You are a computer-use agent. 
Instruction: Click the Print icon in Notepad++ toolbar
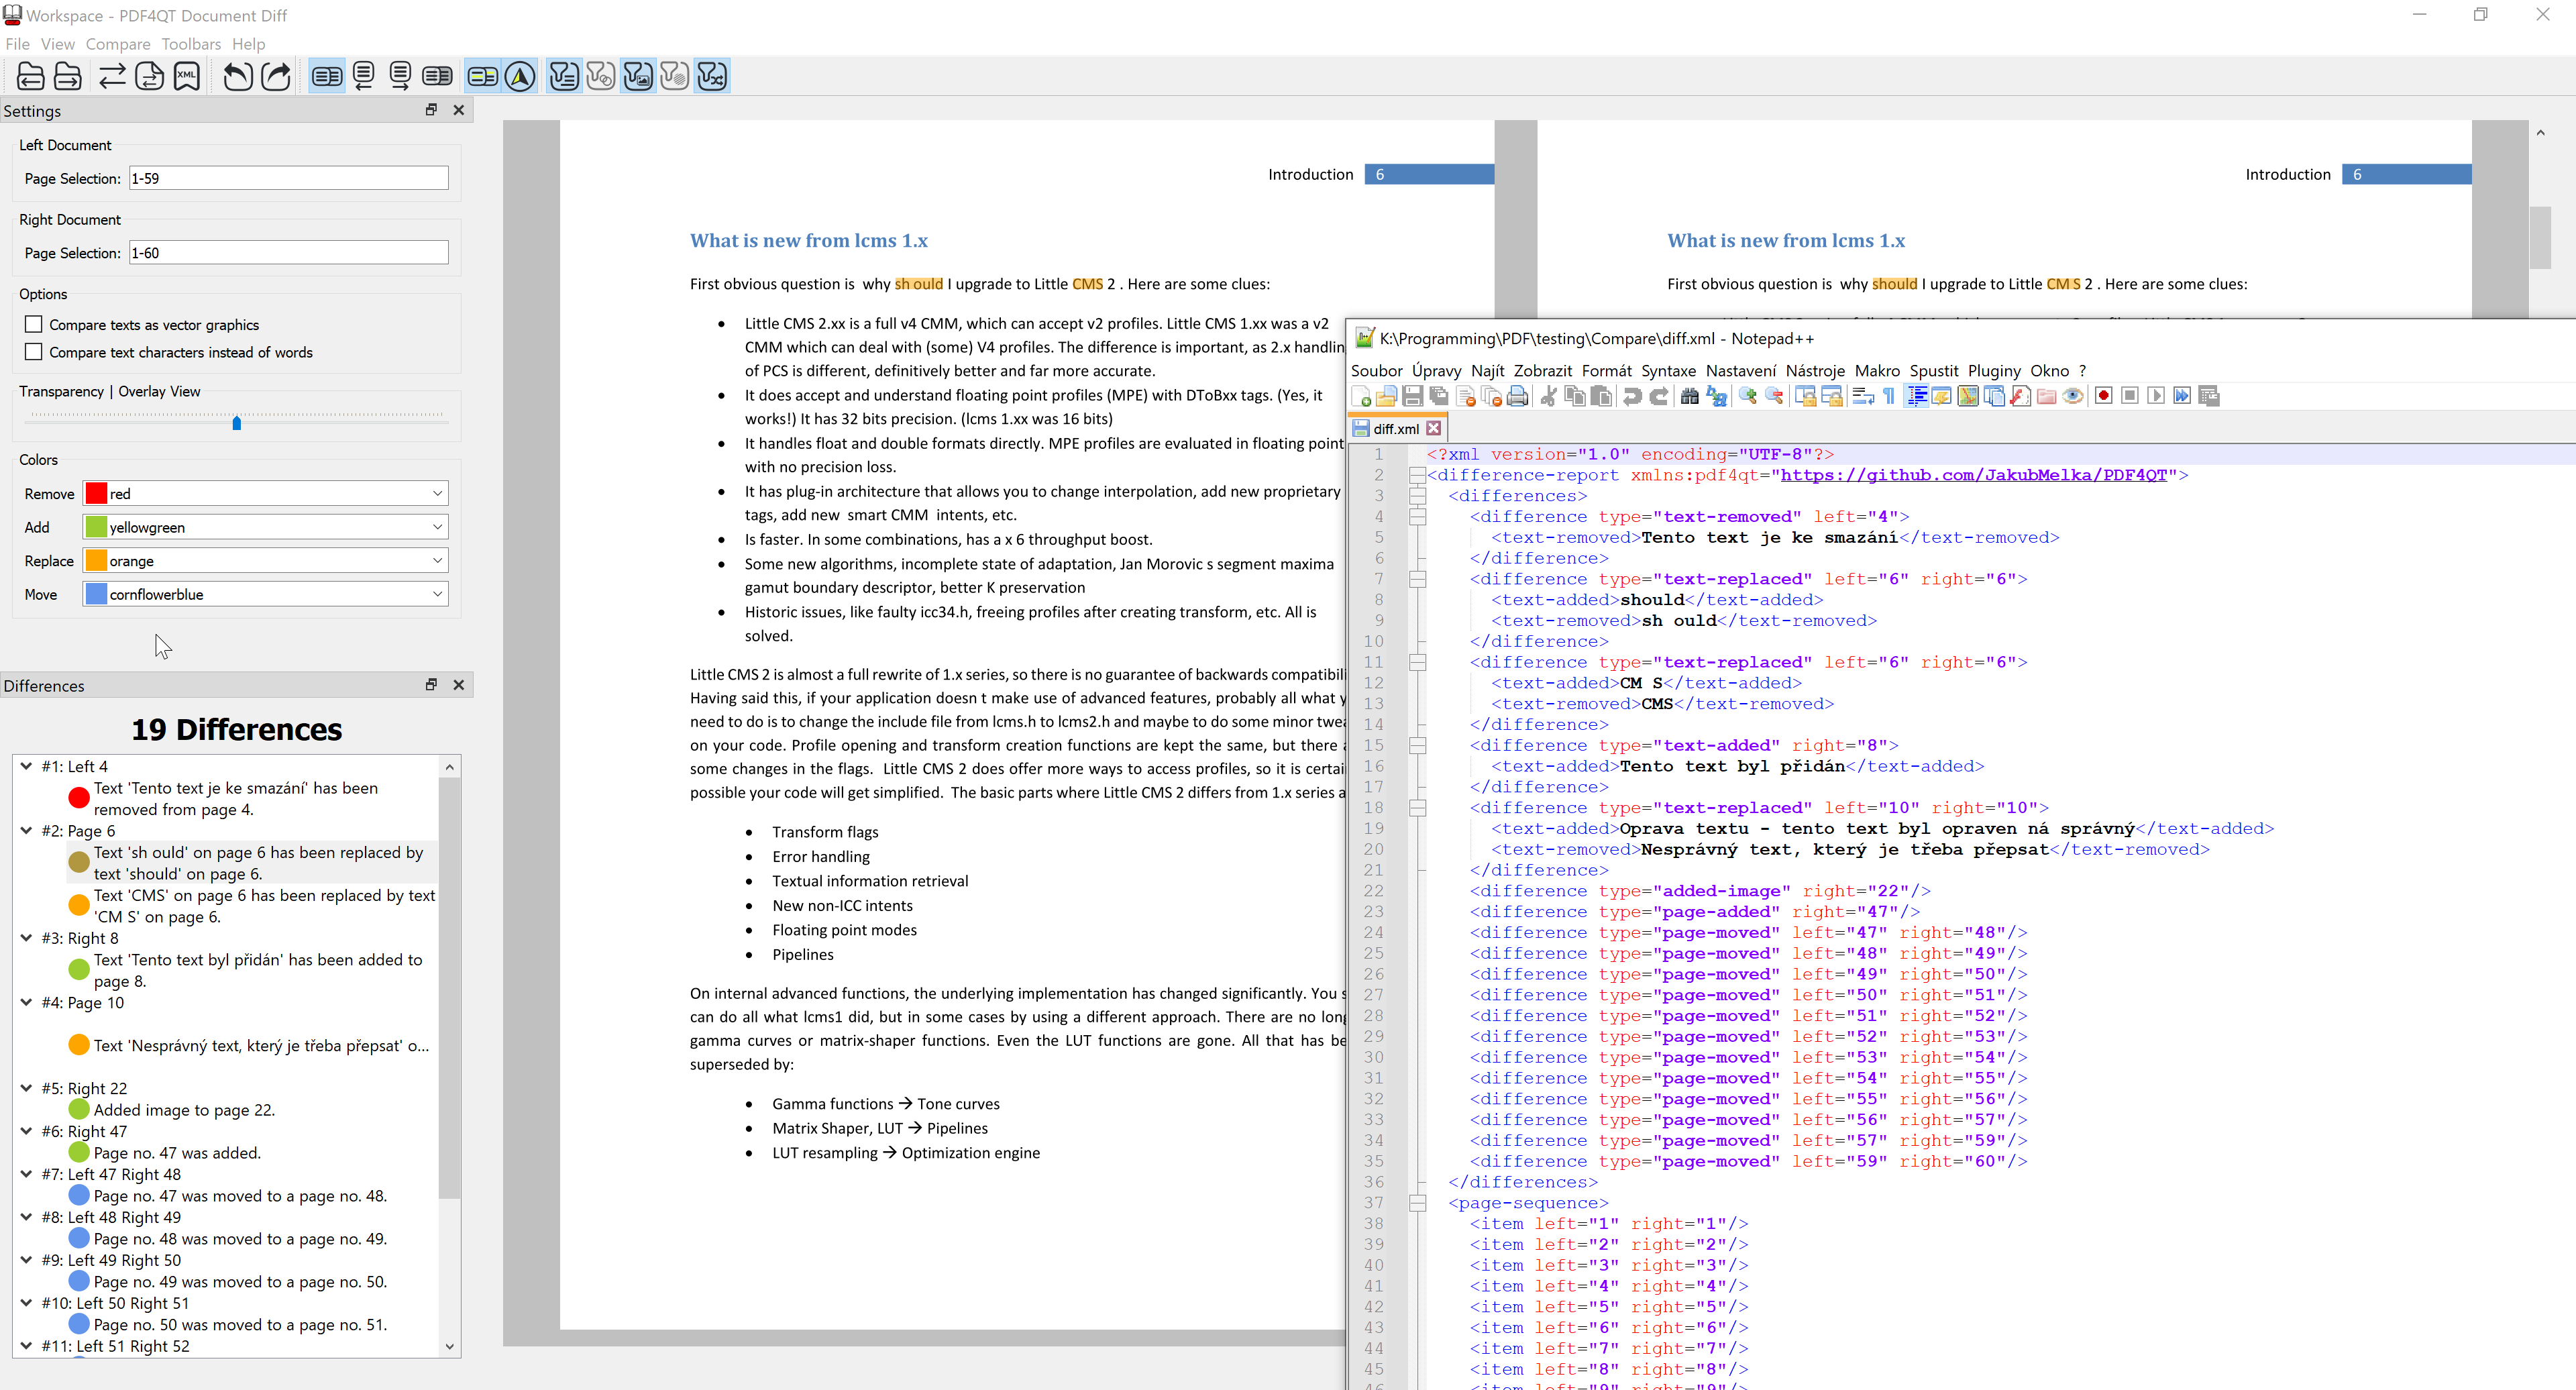click(1518, 397)
